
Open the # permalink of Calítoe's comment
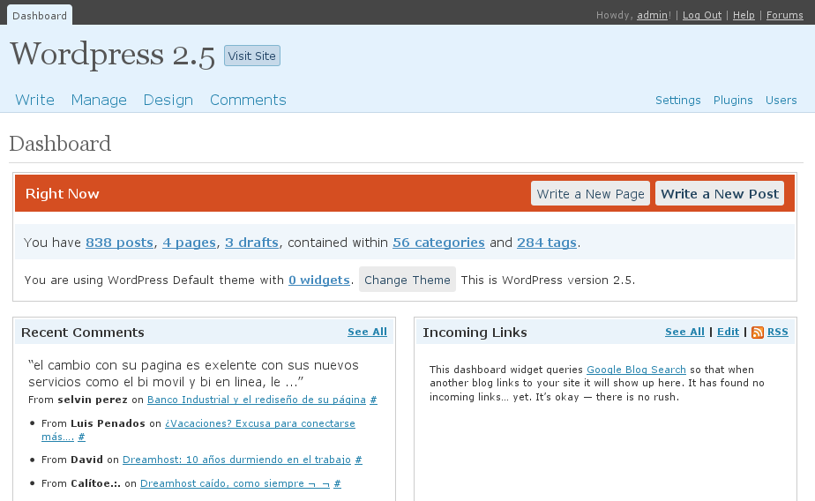[337, 483]
